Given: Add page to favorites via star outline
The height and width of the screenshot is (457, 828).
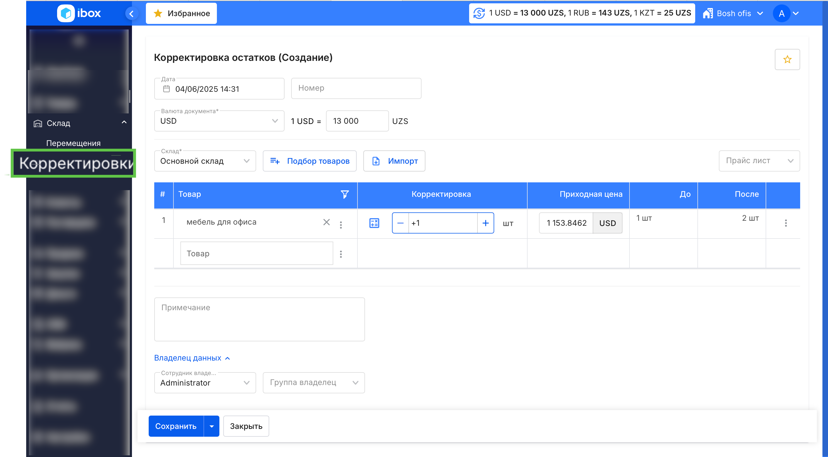Looking at the screenshot, I should (787, 59).
